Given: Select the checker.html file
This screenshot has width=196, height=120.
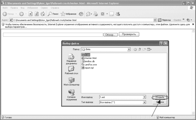Looking at the screenshot, I should [x=90, y=58].
